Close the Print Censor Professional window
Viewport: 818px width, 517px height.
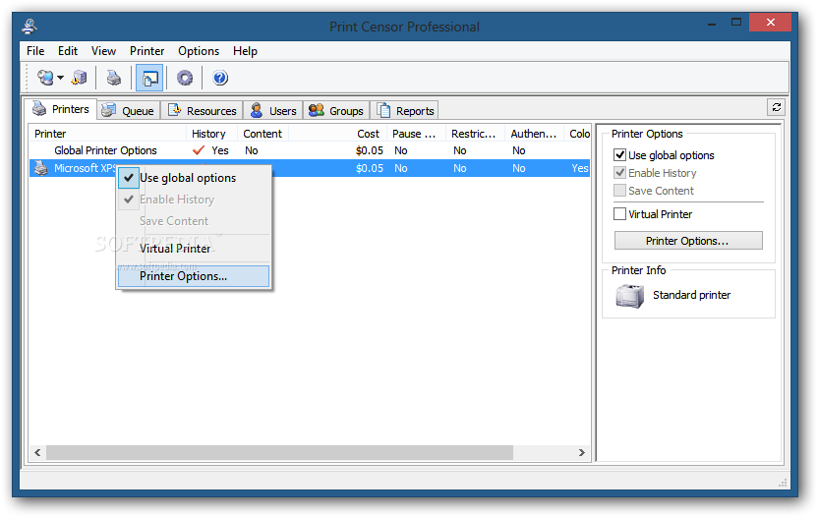click(770, 23)
